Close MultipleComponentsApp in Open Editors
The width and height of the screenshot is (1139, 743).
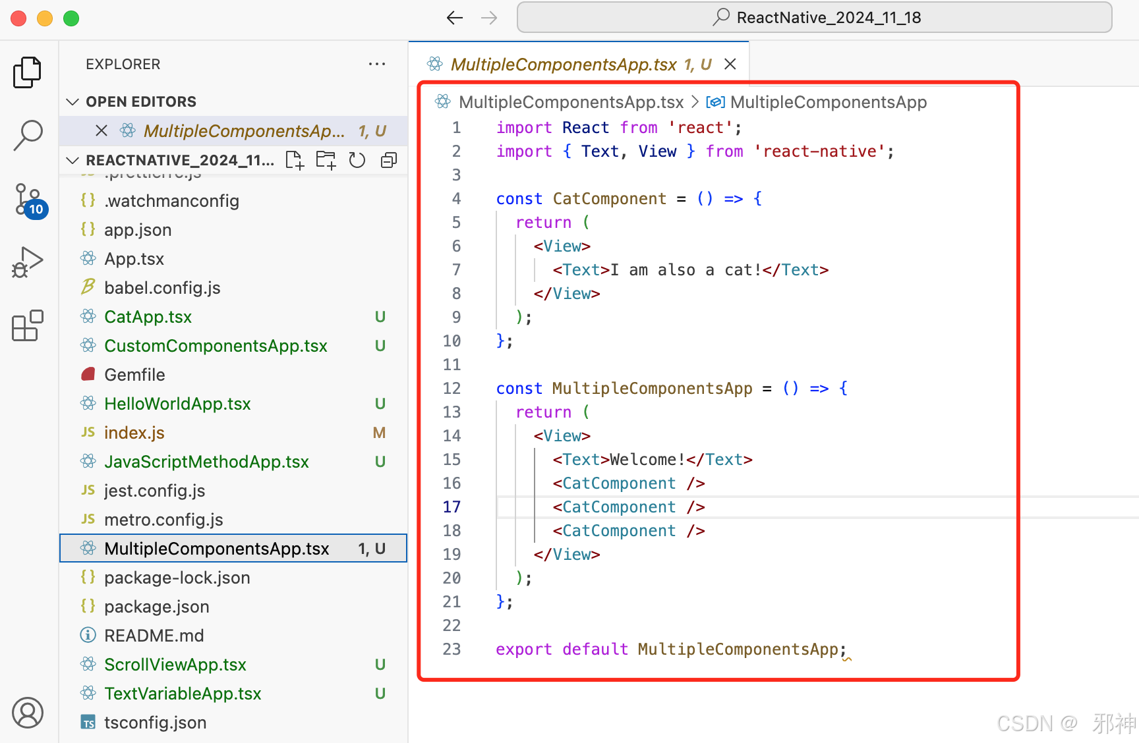[101, 130]
